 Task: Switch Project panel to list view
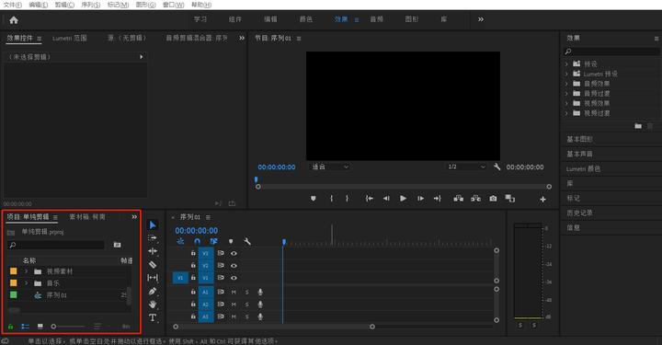click(x=25, y=327)
